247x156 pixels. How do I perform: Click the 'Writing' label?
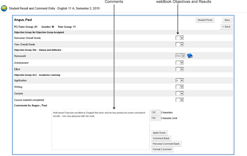(x=18, y=87)
